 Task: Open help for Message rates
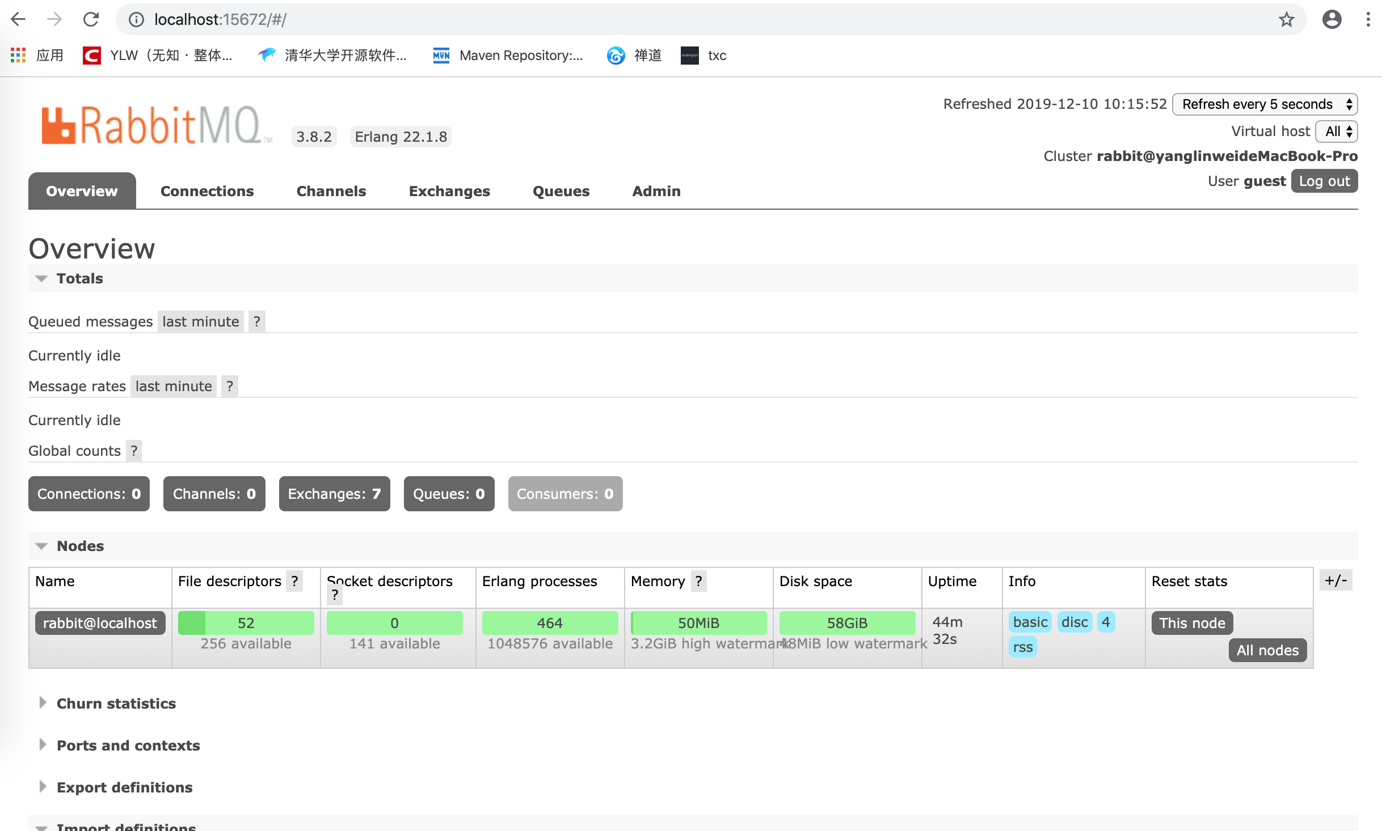(230, 387)
